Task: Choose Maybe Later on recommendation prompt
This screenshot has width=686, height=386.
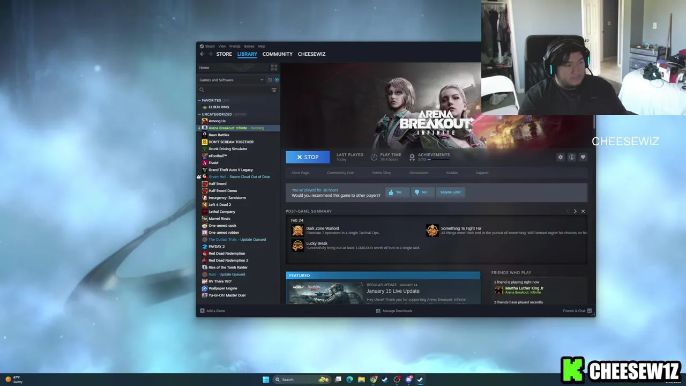Action: tap(450, 192)
